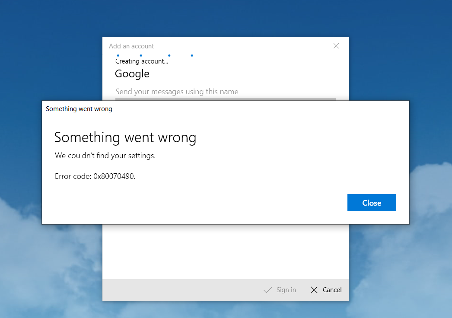Screen dimensions: 452x318
Task: Click 'We couldn't find your settings.' message
Action: point(105,156)
